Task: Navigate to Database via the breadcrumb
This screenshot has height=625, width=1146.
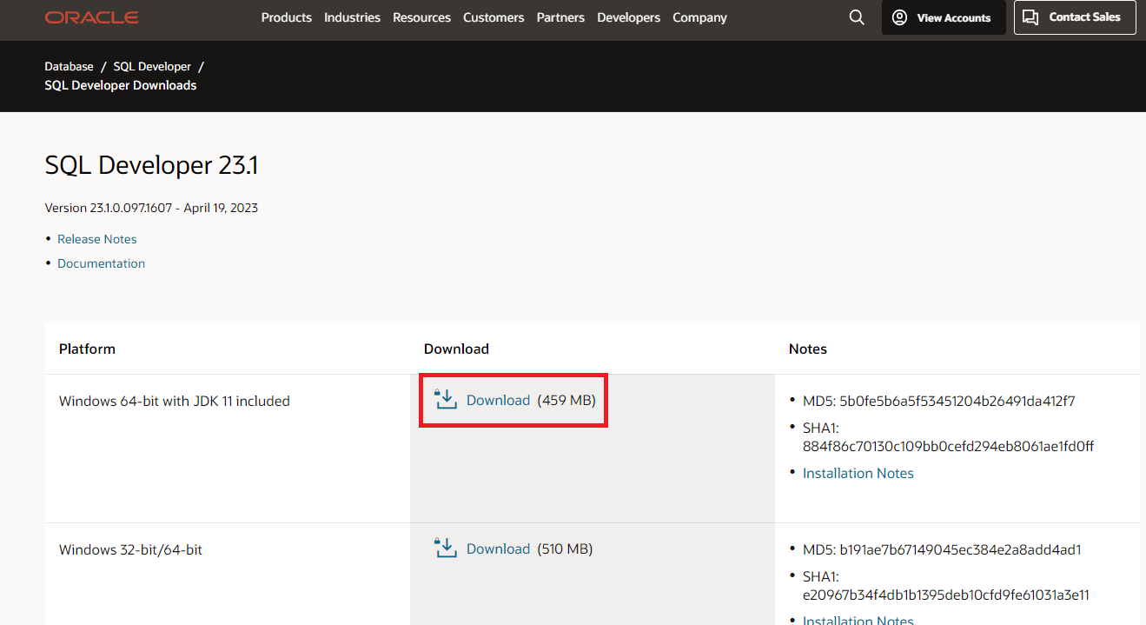Action: (x=69, y=66)
